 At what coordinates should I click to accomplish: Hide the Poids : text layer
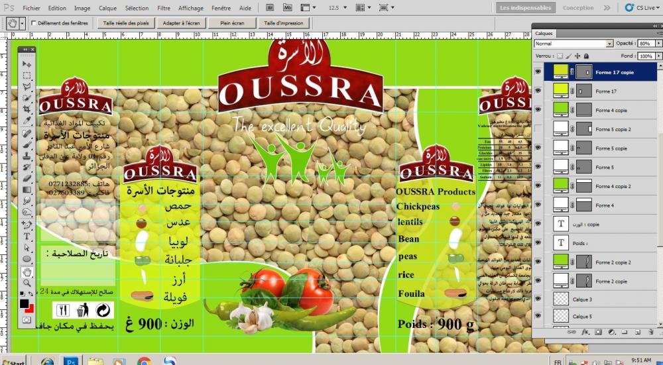pyautogui.click(x=538, y=242)
